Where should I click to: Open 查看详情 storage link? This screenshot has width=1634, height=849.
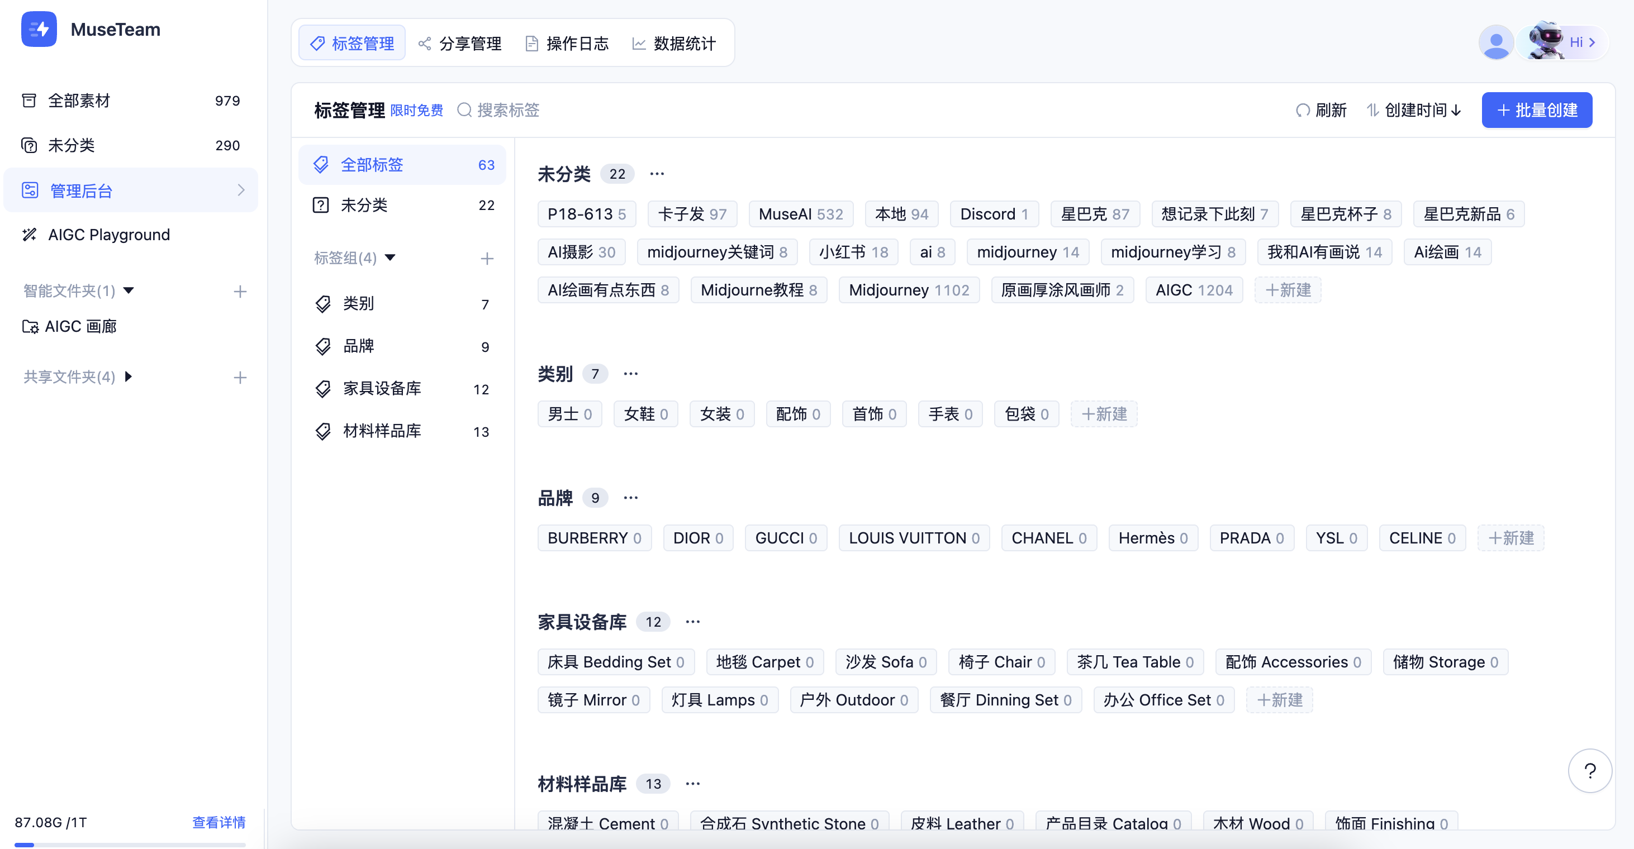[x=219, y=822]
